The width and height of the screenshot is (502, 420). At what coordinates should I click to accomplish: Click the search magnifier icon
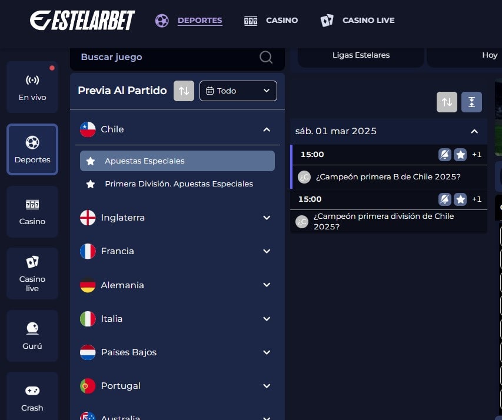[266, 57]
